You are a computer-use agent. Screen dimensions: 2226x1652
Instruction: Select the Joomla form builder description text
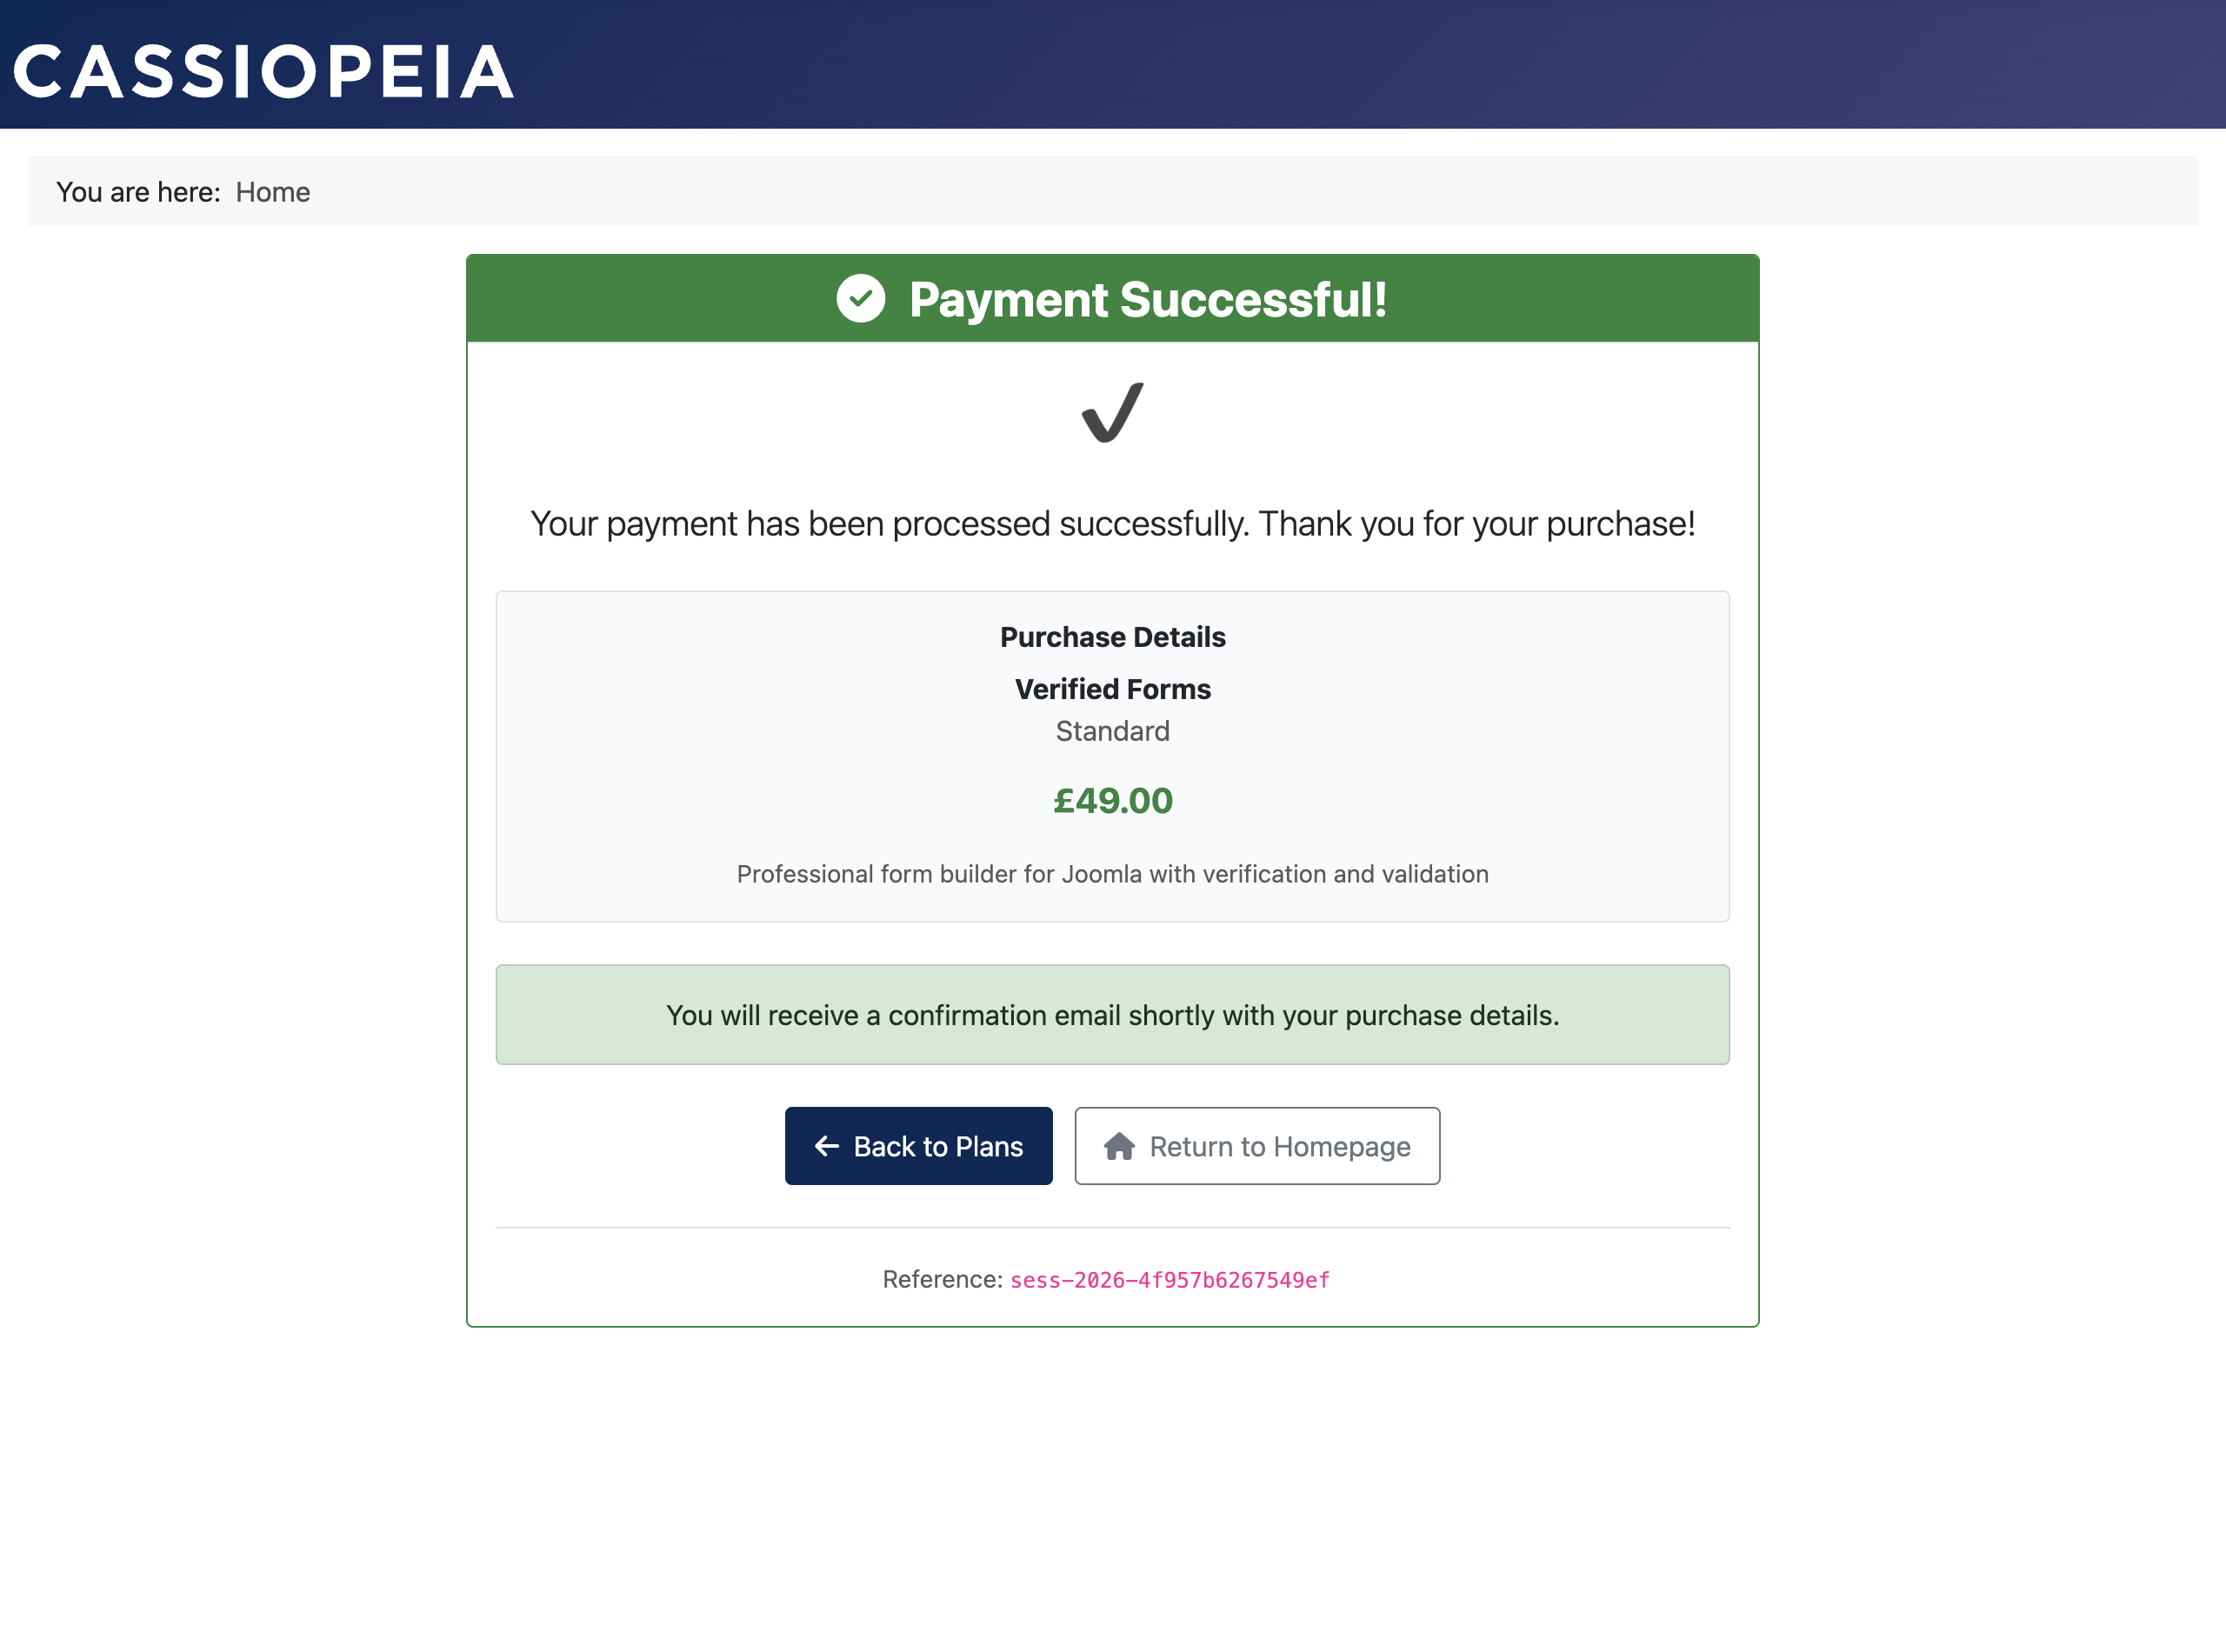pyautogui.click(x=1112, y=873)
